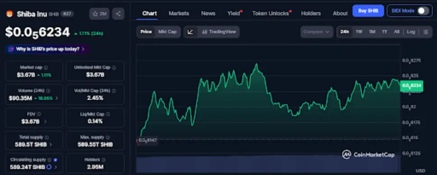Click the 2.95M holders value
The image size is (437, 175).
tap(95, 167)
